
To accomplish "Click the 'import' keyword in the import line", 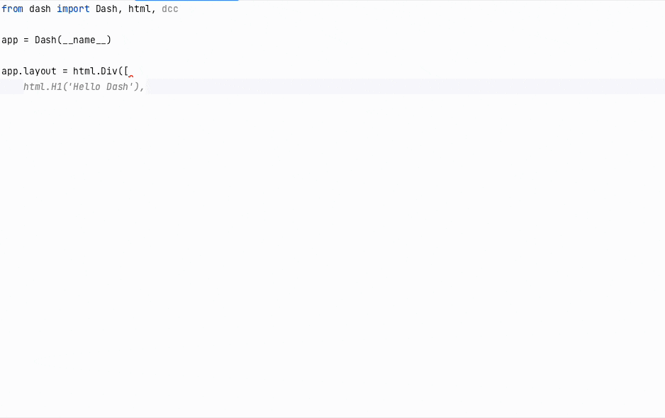I will tap(73, 9).
